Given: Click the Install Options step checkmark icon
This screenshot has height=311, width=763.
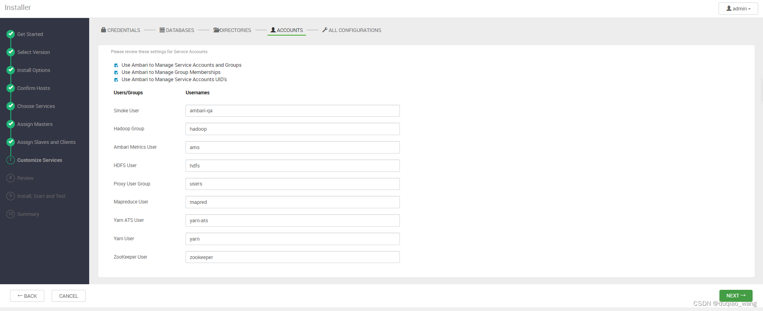Looking at the screenshot, I should (x=11, y=70).
